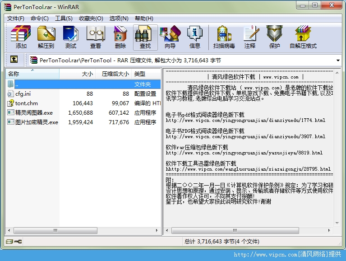Click the status bar total 3,716,643 bytes text
Viewport: 346px width, 261px height.
click(x=222, y=241)
